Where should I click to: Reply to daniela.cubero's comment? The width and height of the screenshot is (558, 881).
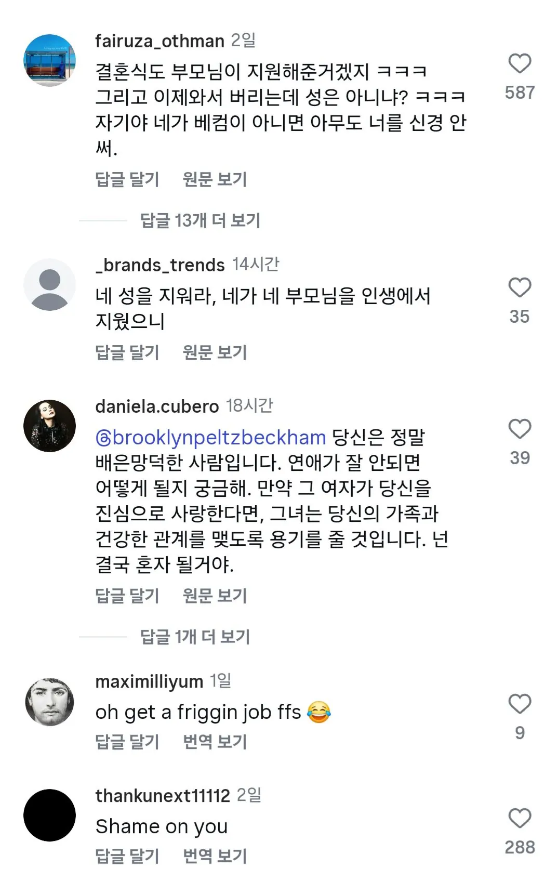127,596
